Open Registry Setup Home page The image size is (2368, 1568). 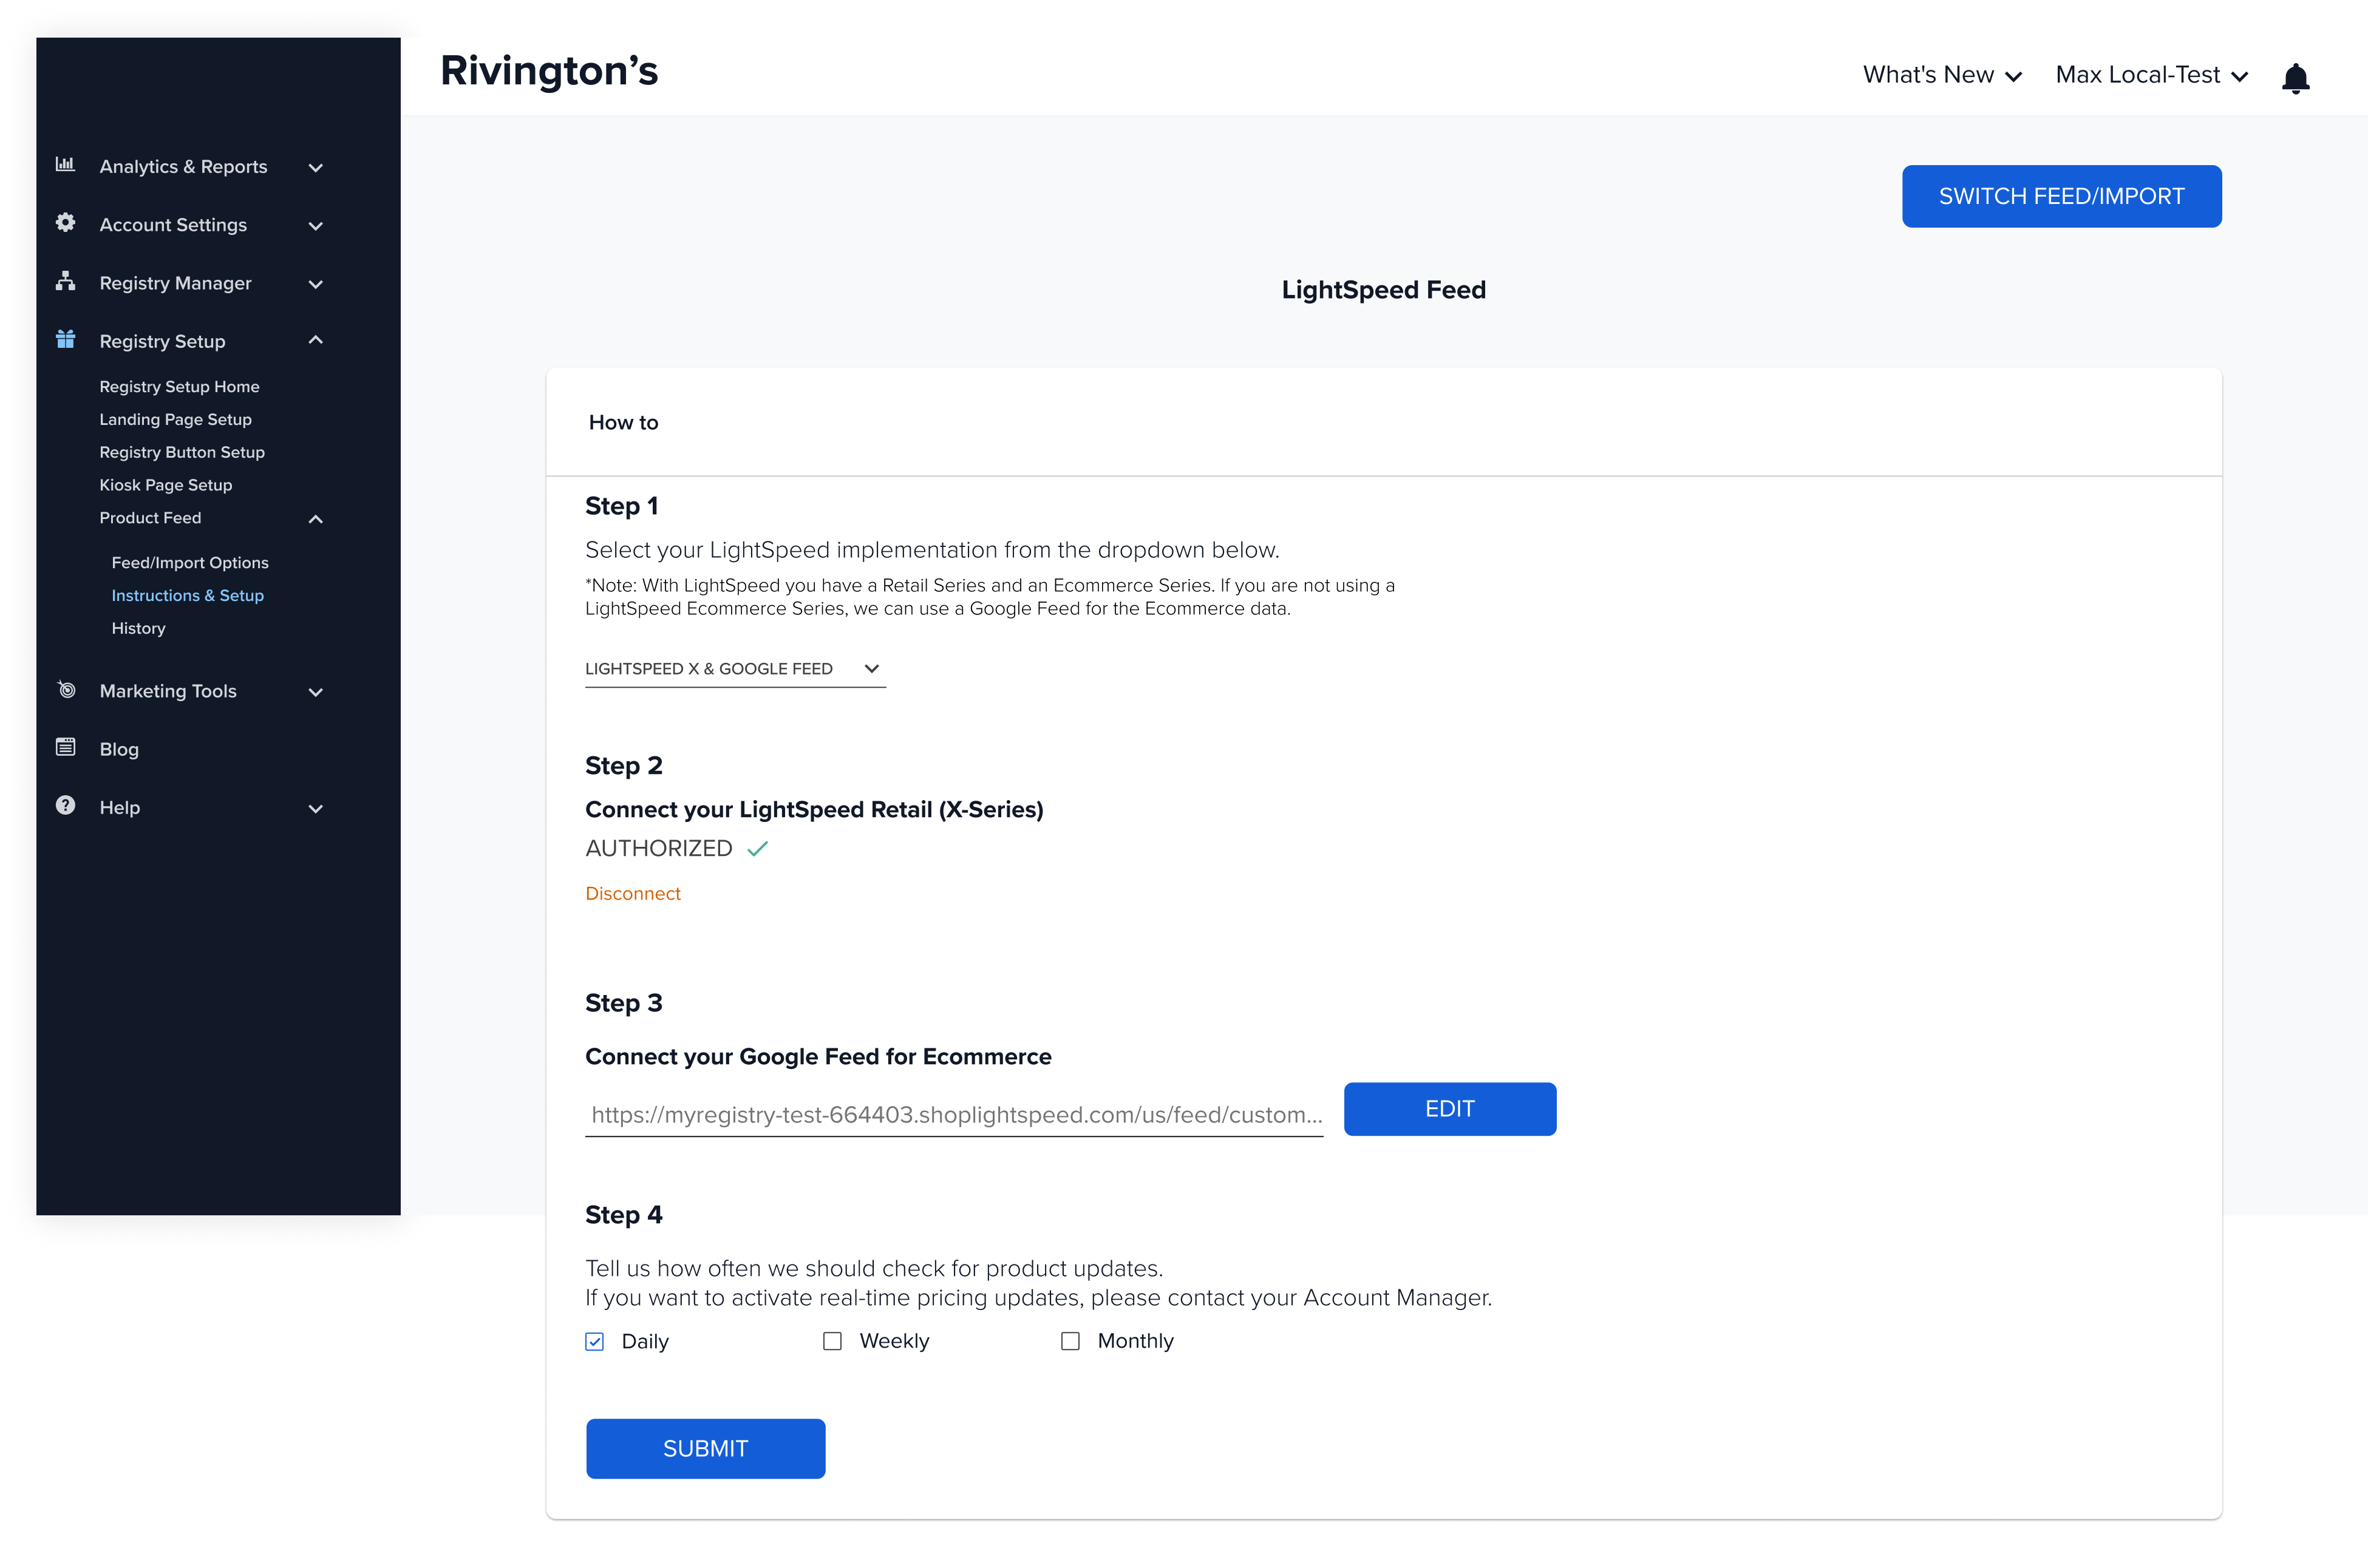pos(179,386)
